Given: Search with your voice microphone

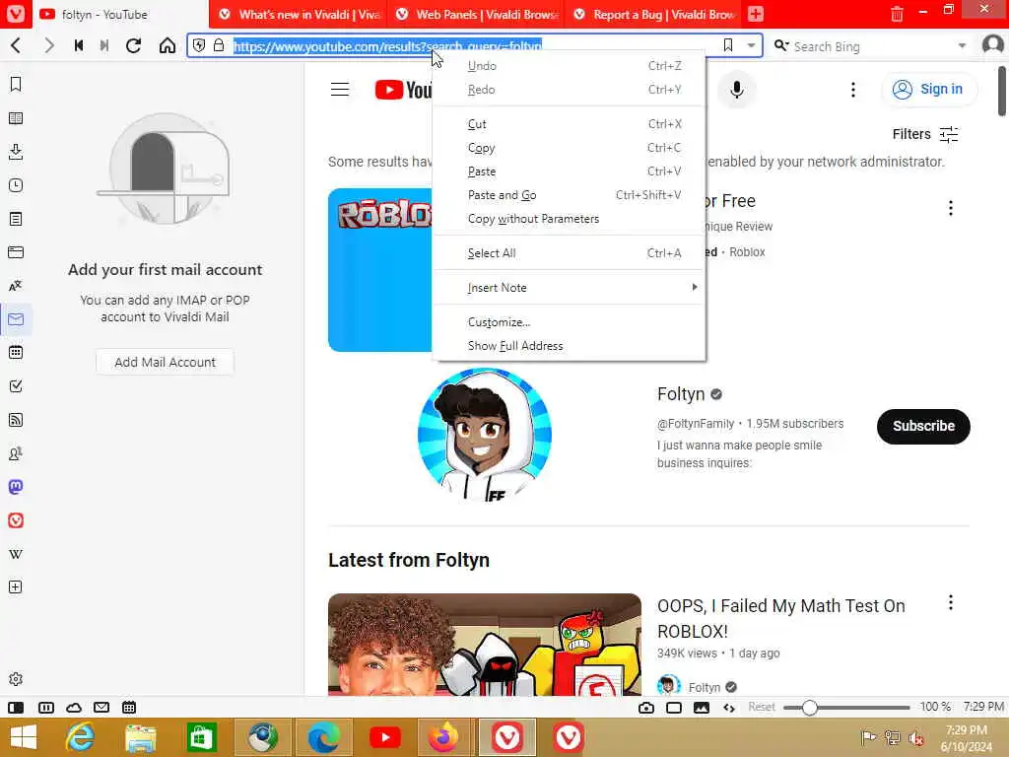Looking at the screenshot, I should click(737, 90).
